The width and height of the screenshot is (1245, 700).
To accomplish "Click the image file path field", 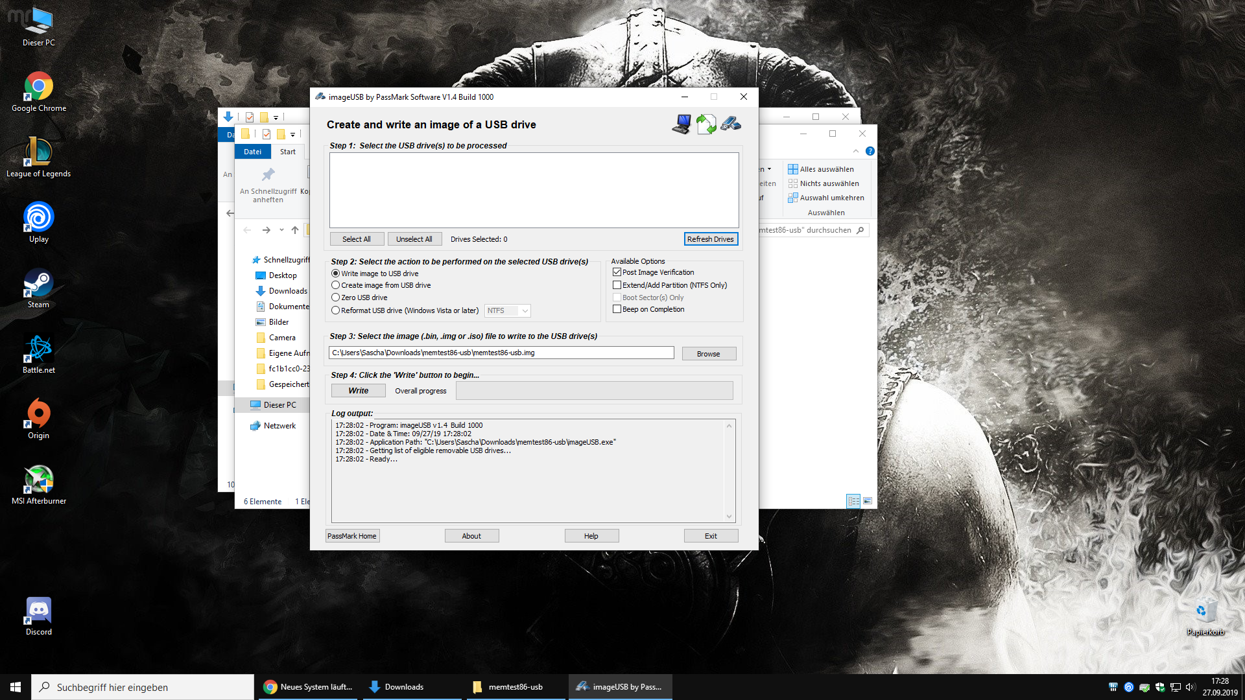I will pyautogui.click(x=501, y=353).
